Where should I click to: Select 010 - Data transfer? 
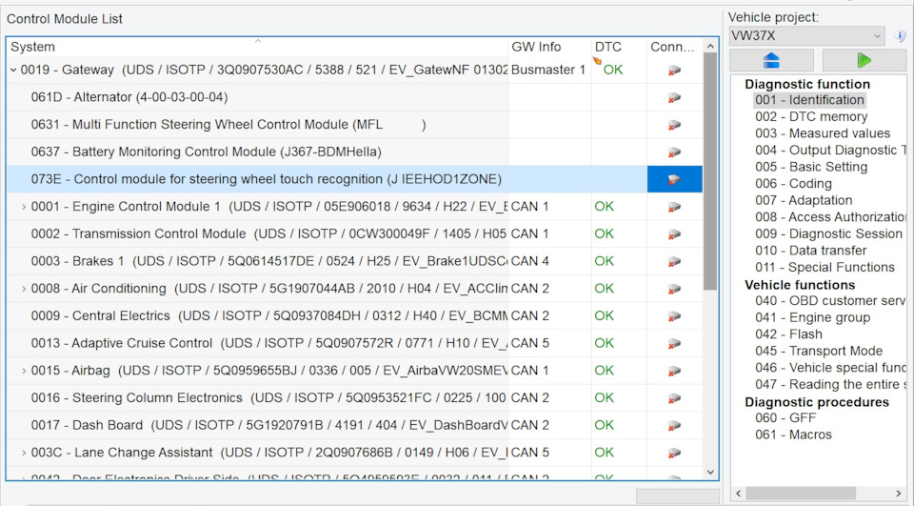pyautogui.click(x=810, y=251)
